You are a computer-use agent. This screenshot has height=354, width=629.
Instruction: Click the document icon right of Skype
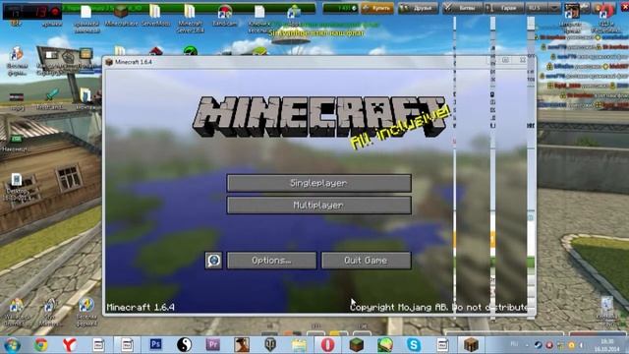(x=442, y=345)
